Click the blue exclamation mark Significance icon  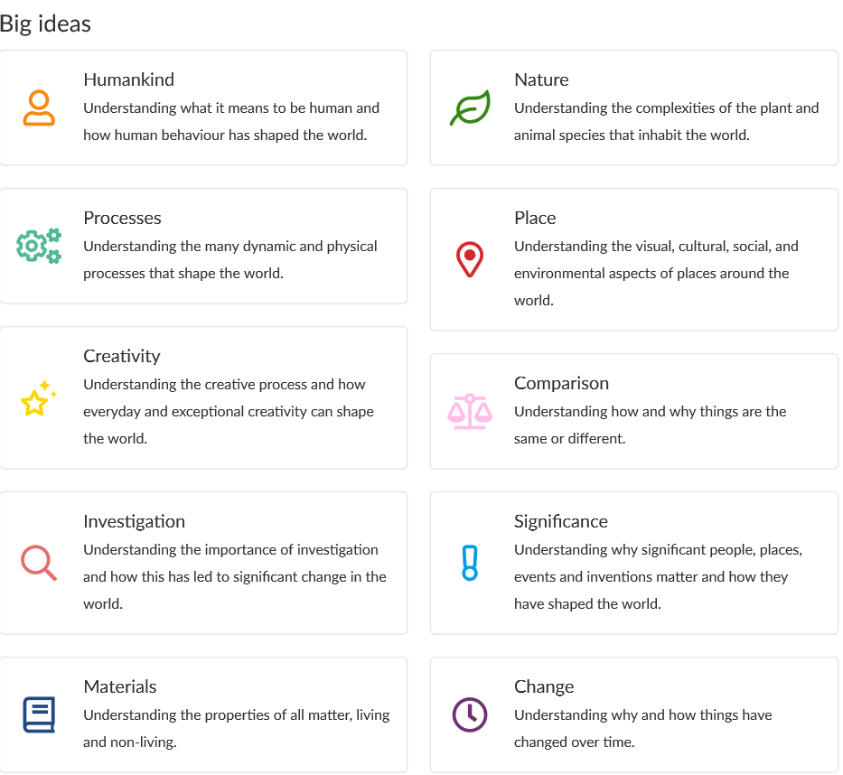(x=470, y=563)
